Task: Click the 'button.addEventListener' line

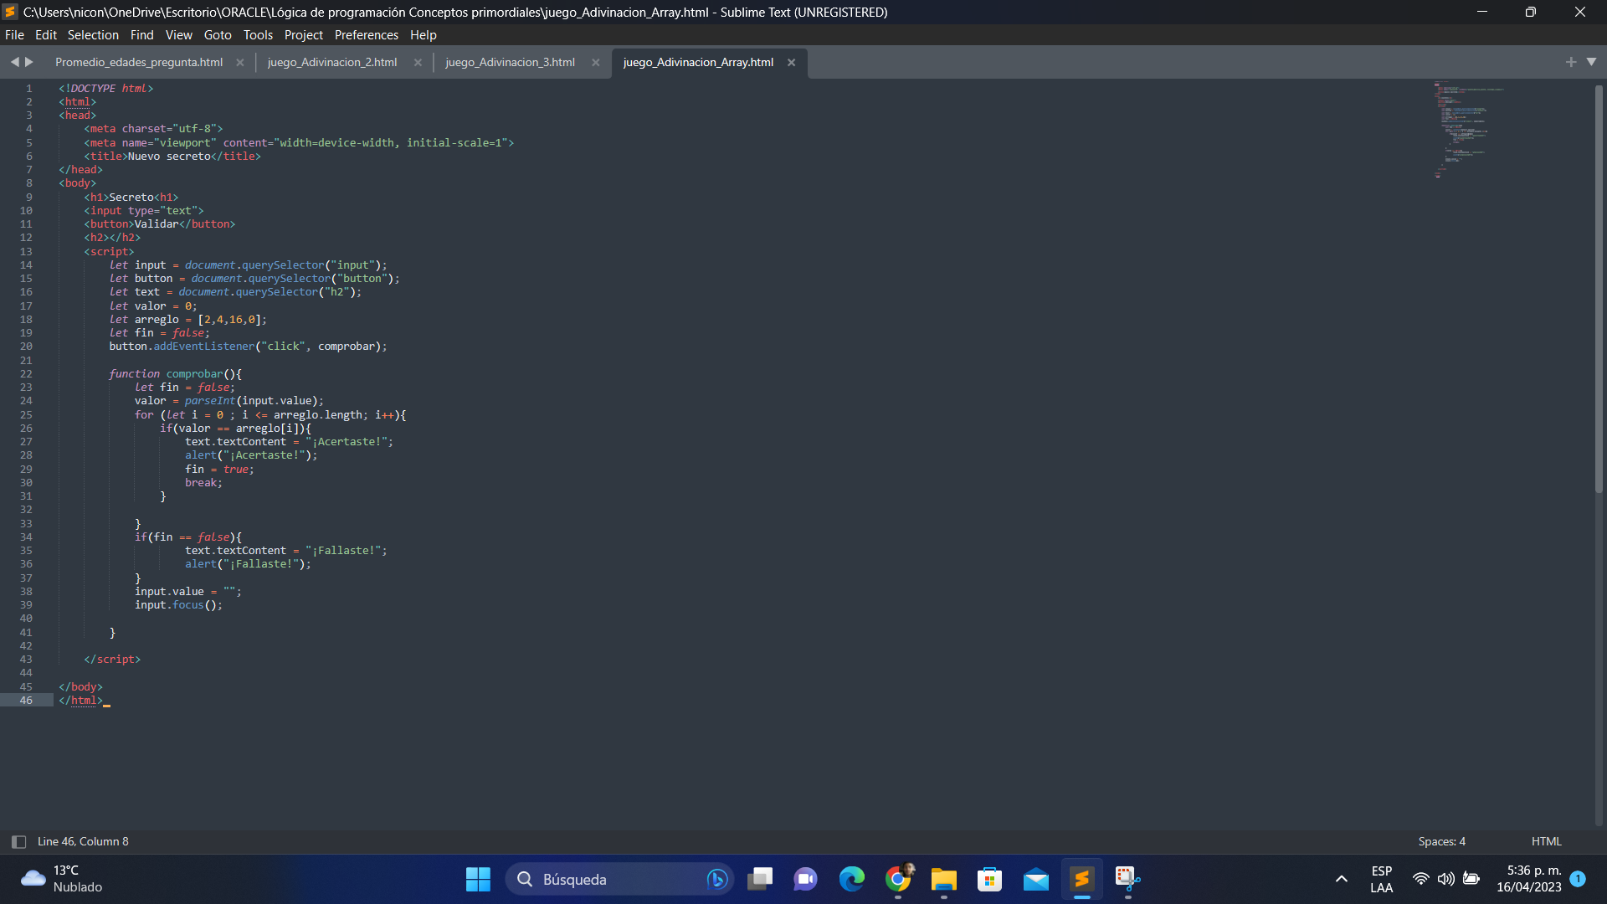Action: (248, 347)
